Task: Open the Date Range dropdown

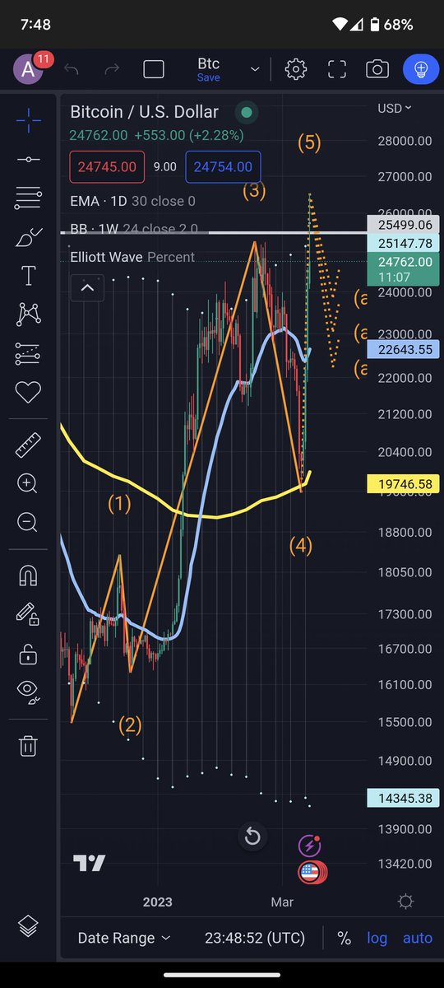Action: [124, 938]
